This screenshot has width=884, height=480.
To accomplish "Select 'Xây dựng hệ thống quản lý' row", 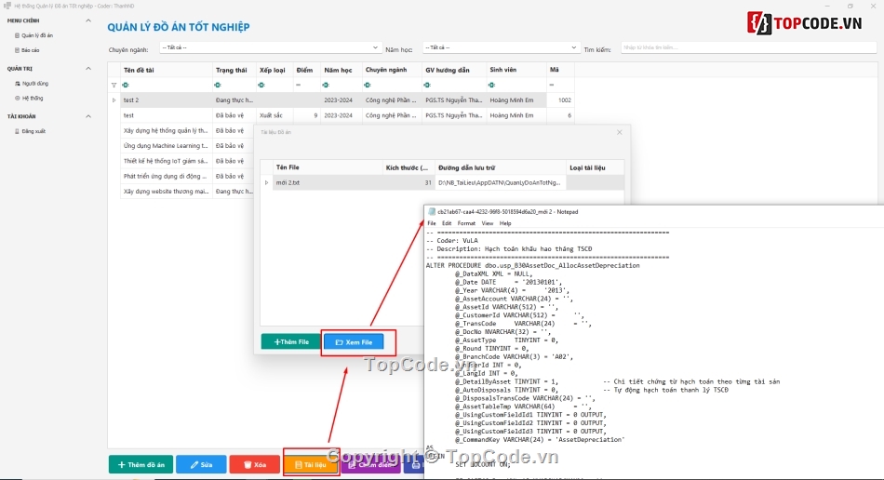I will point(166,131).
